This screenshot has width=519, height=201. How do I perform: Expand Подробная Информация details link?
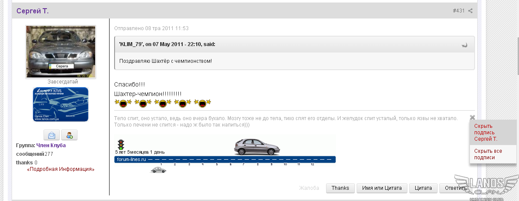click(x=61, y=170)
